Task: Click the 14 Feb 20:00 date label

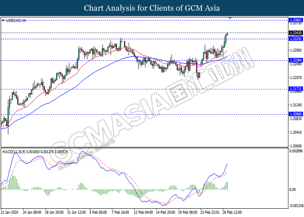Action: pyautogui.click(x=165, y=212)
